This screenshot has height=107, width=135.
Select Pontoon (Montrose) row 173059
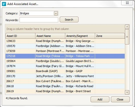point(65,51)
